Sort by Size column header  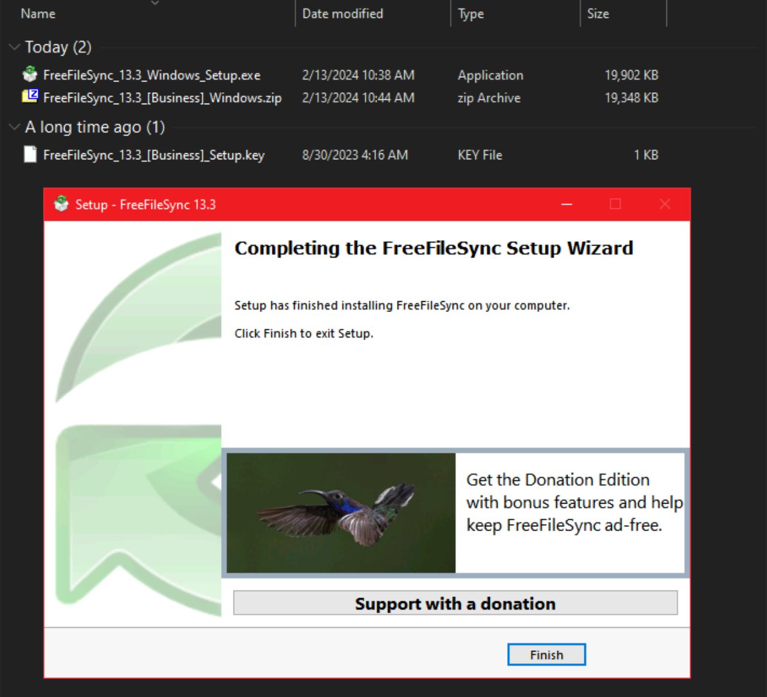[598, 13]
